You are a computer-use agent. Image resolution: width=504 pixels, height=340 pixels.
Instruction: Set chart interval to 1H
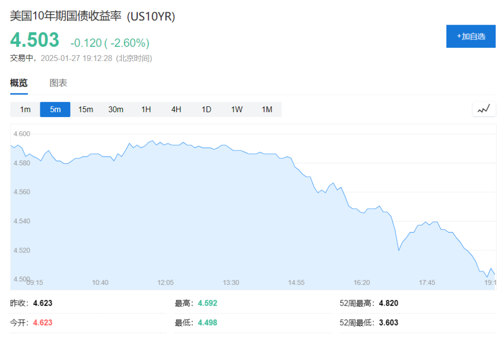146,110
